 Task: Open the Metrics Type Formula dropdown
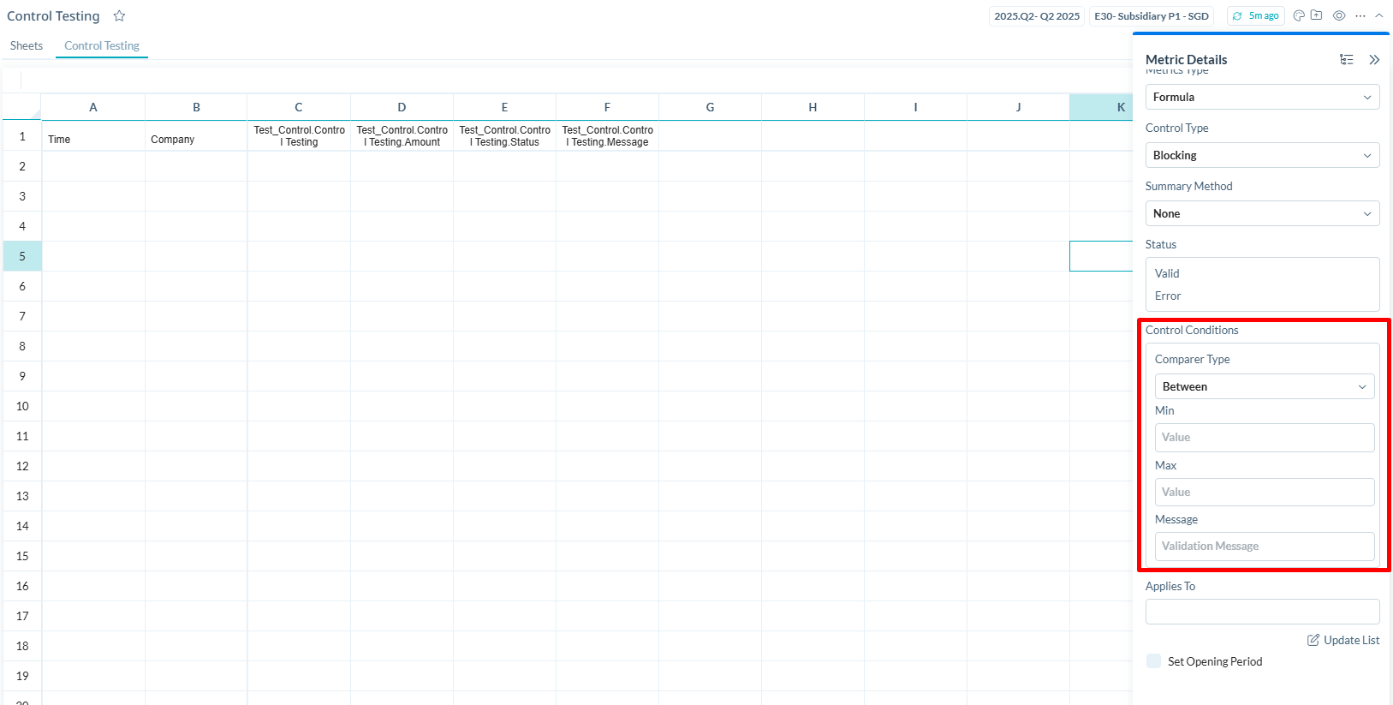[x=1262, y=97]
